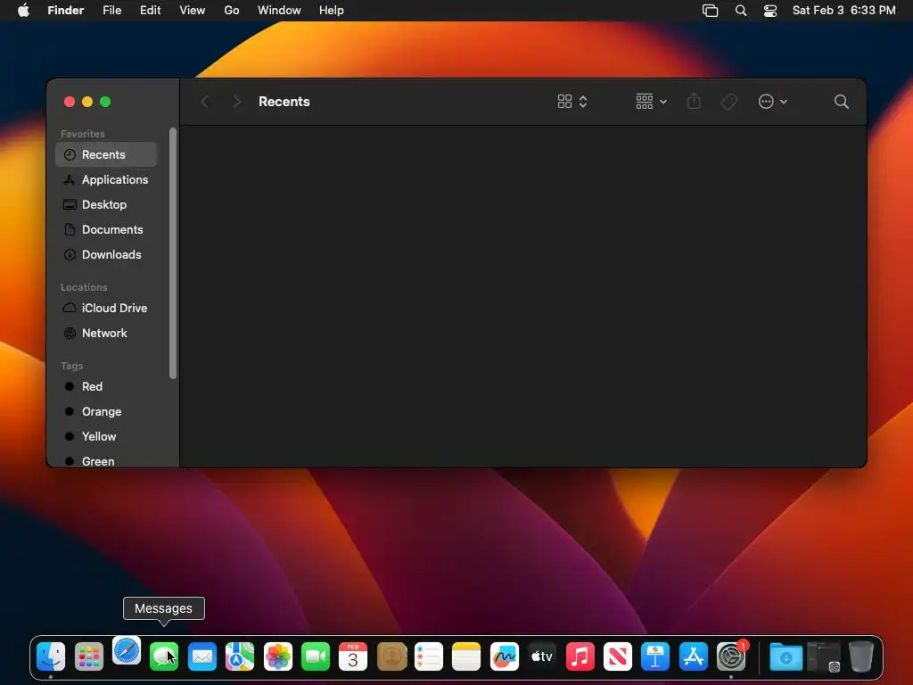Launch Keynote from the Dock
The image size is (913, 685).
[x=655, y=656]
